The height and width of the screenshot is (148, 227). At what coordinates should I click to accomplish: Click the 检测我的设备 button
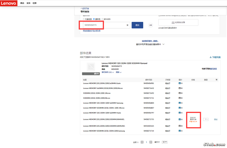coord(178,22)
